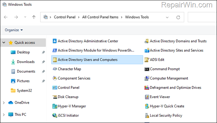Select the Disk Cleanup label
The image size is (217, 123).
[x=68, y=97]
